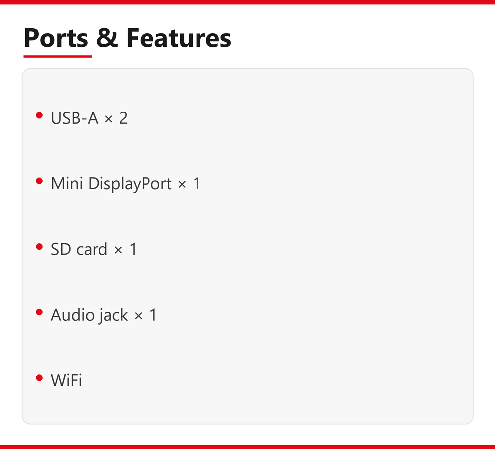Click red bullet beside USB-A
Screen dimensions: 495x449
tap(39, 115)
